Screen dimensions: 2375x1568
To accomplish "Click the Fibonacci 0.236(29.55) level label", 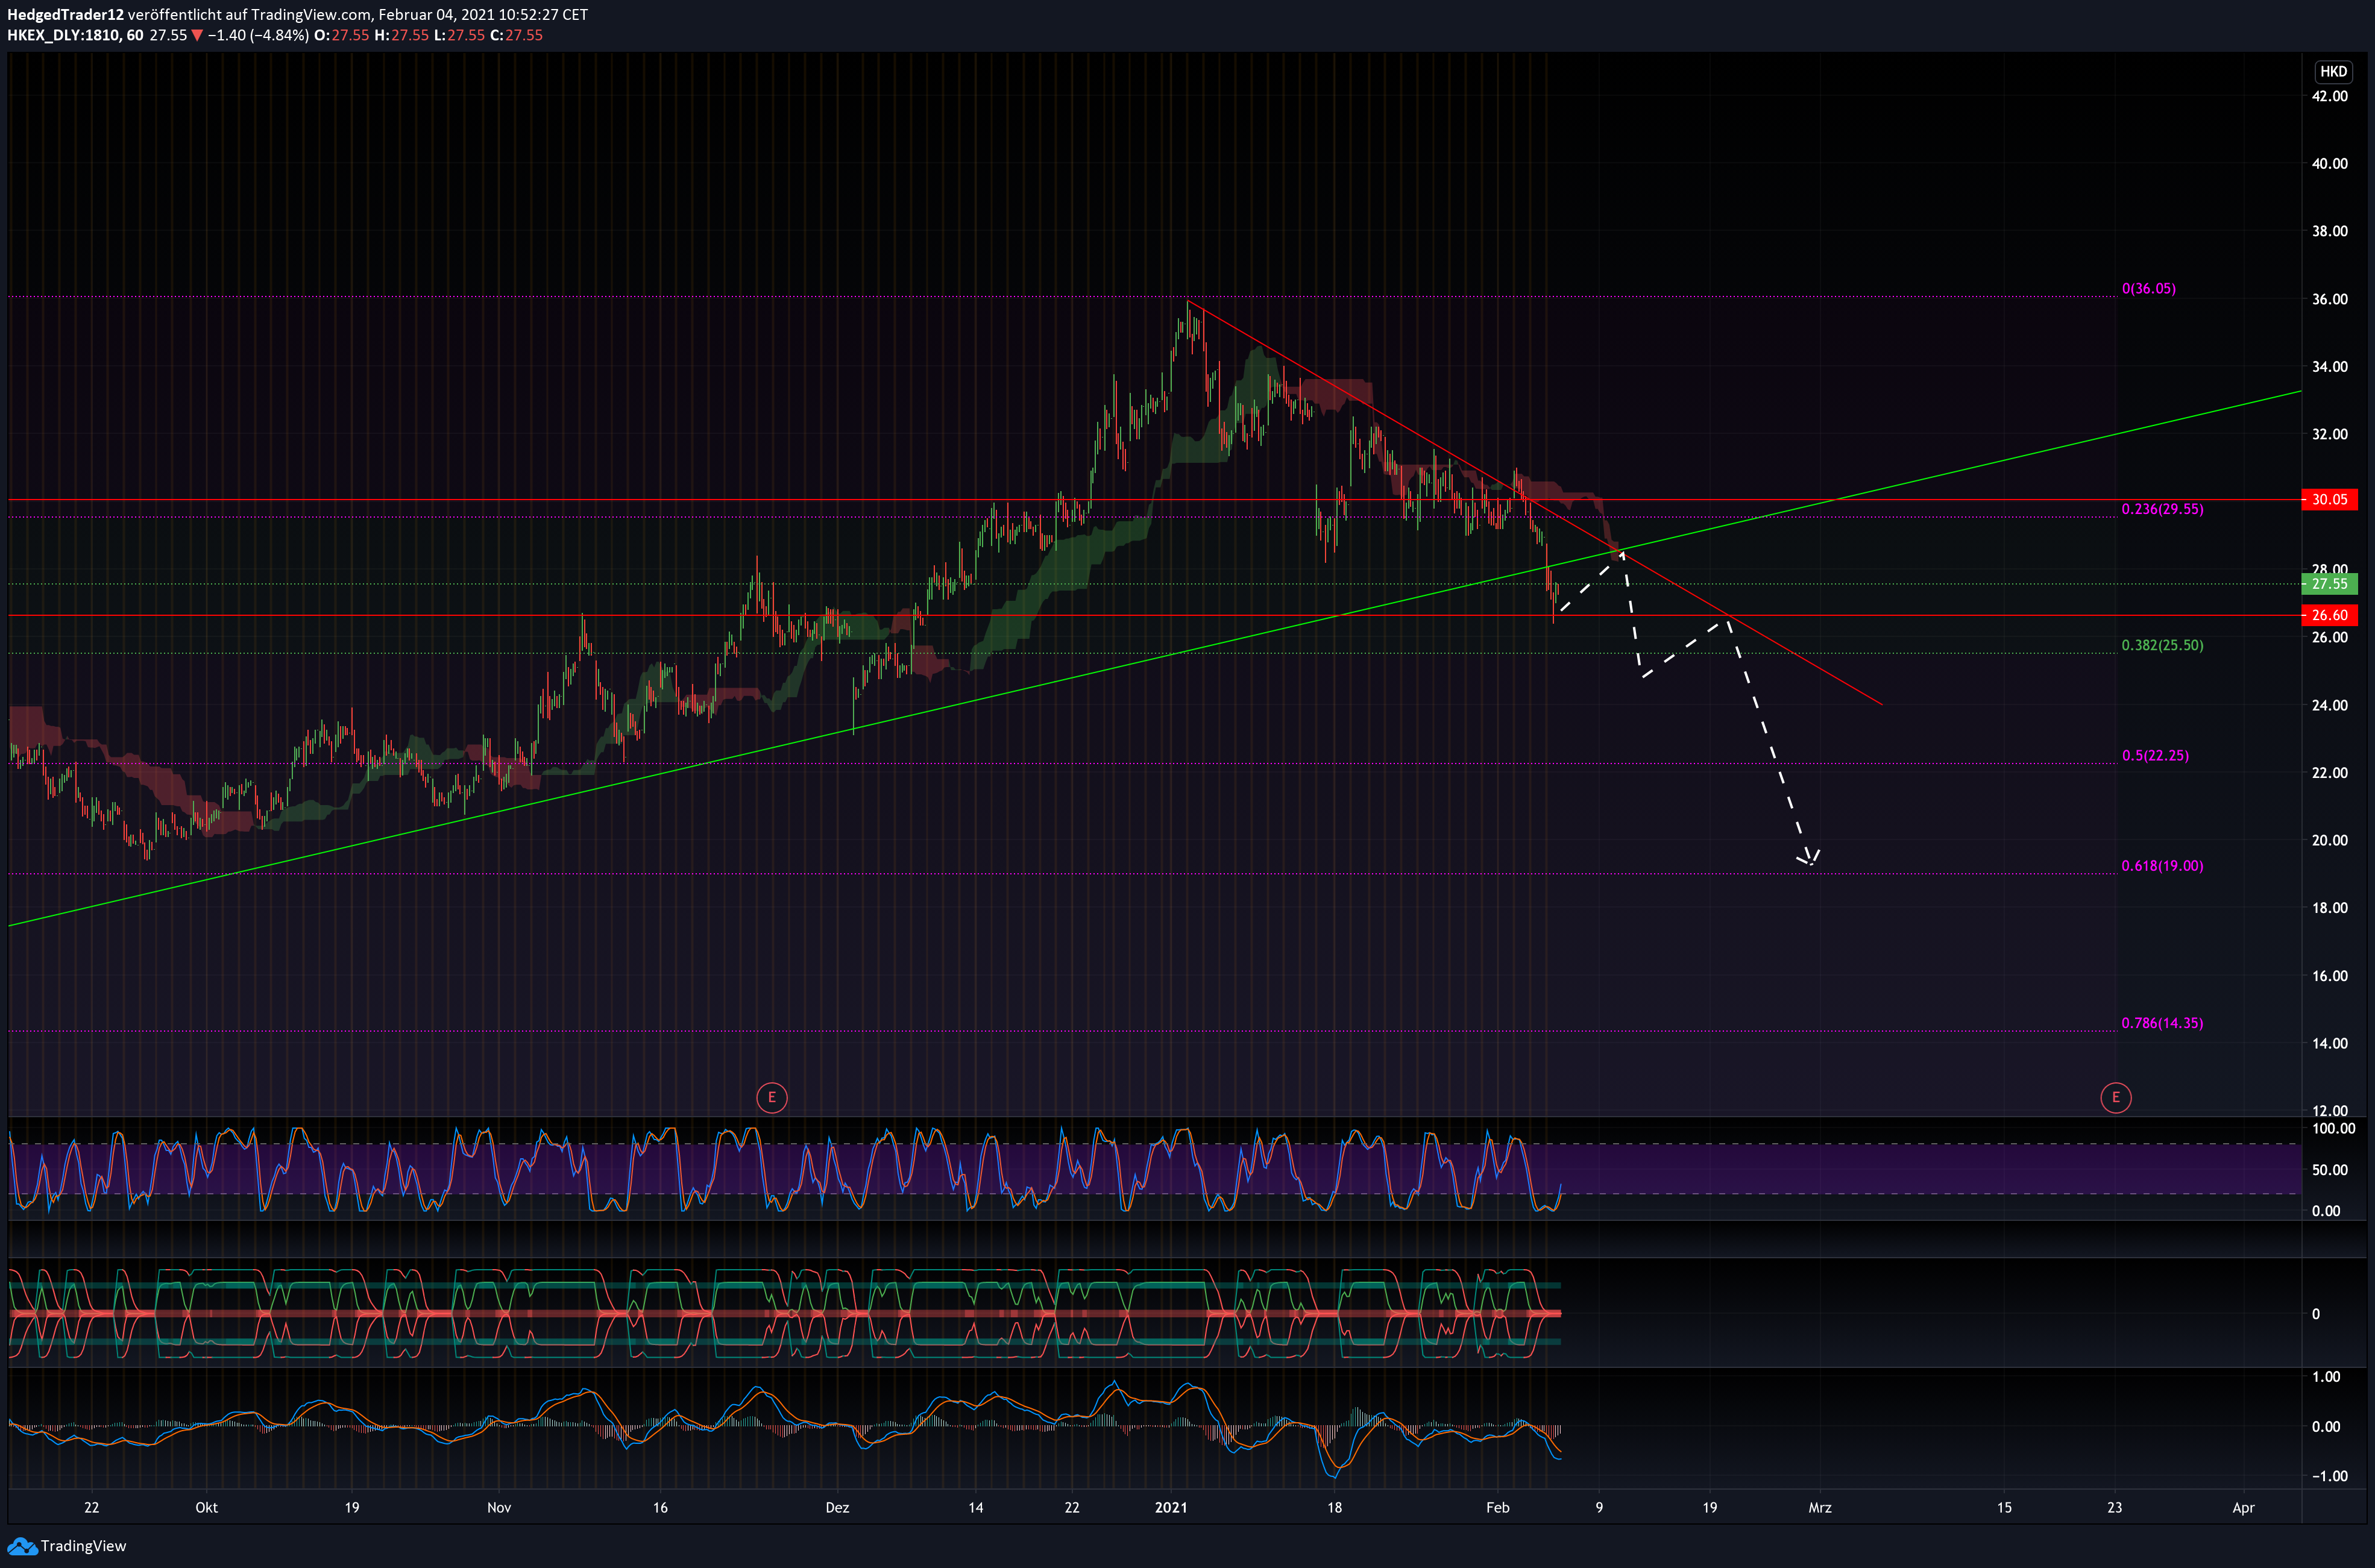I will tap(2162, 509).
